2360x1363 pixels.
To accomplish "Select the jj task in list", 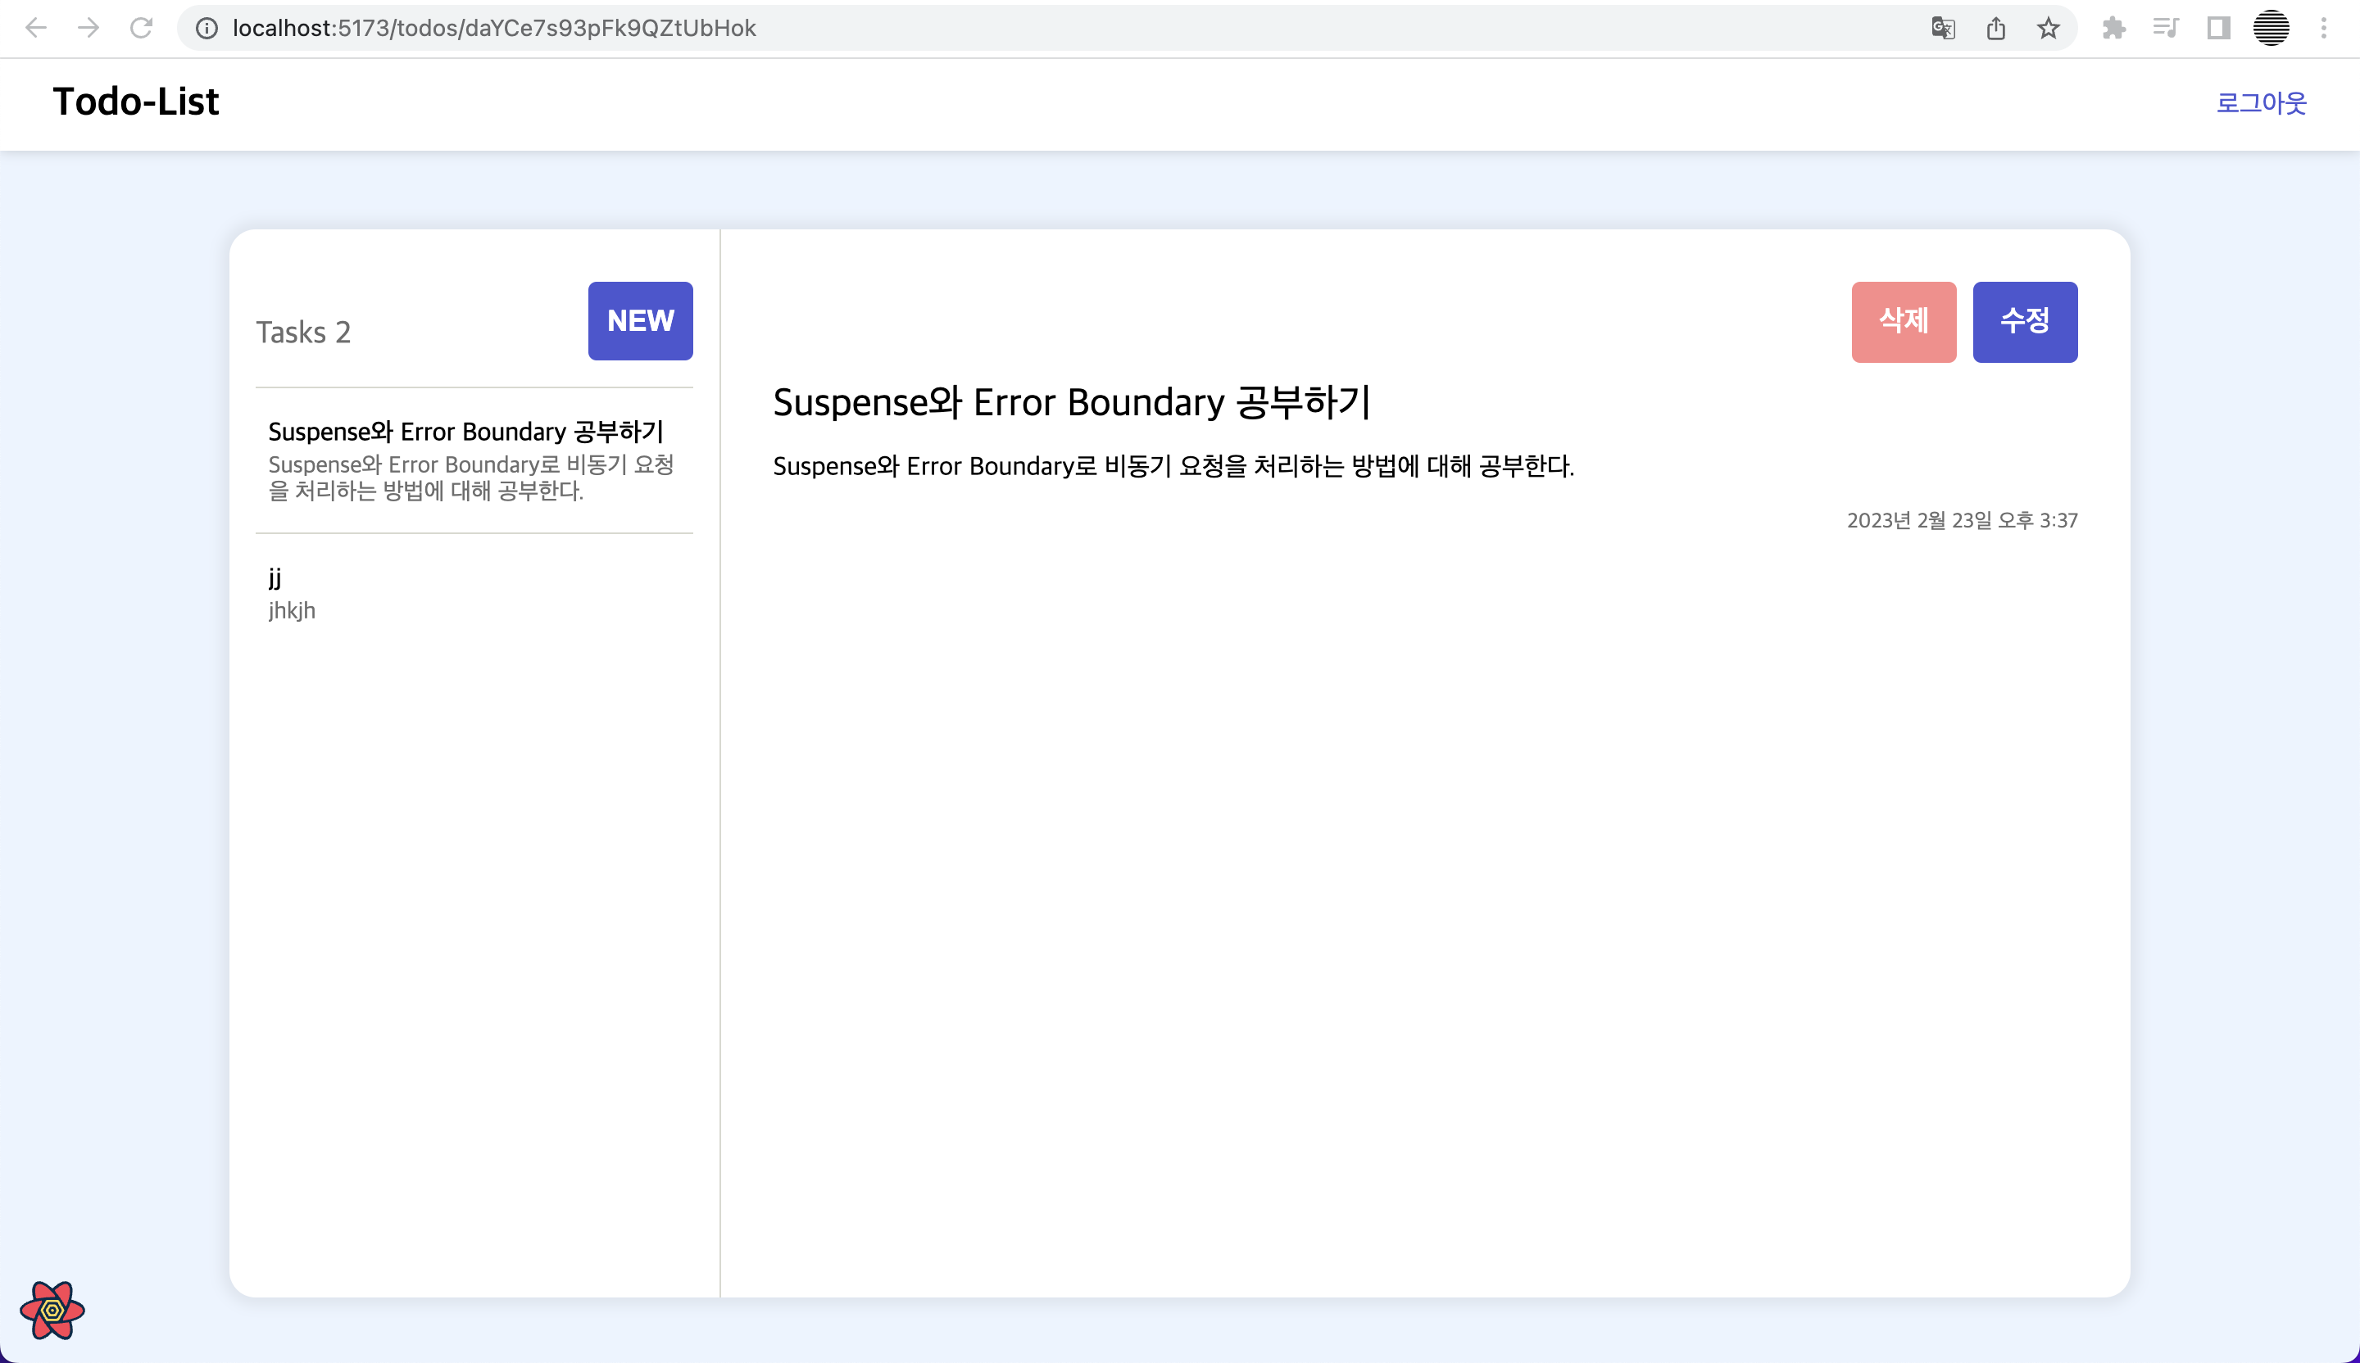I will point(473,594).
